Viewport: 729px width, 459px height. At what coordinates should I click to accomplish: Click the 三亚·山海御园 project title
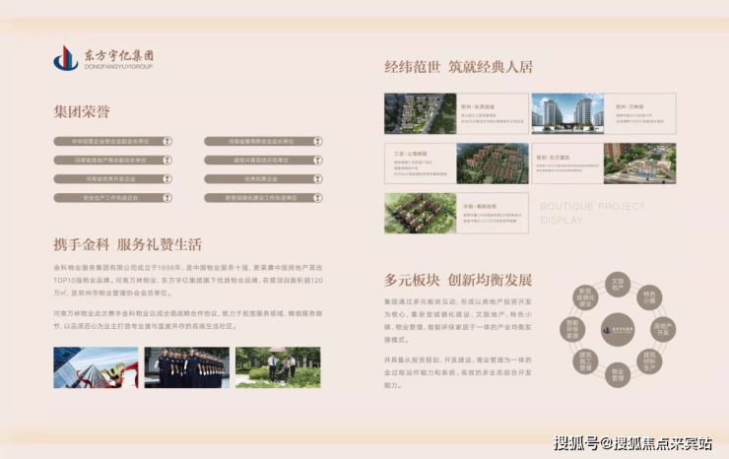coord(411,154)
